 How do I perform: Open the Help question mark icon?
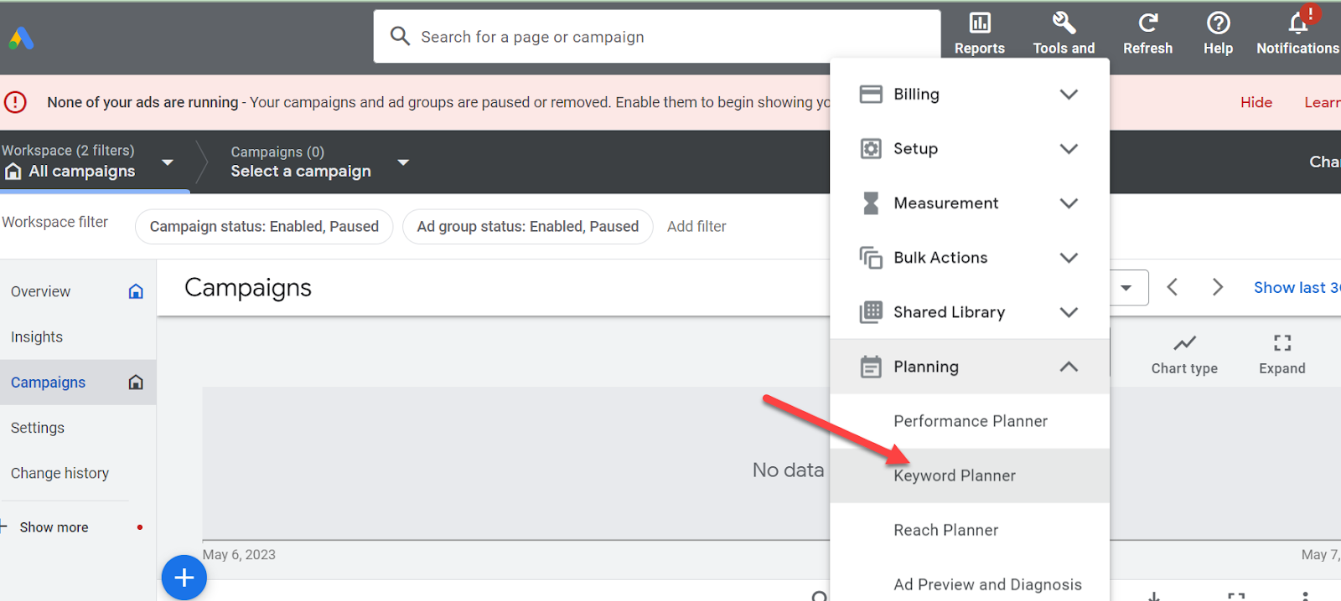pos(1218,23)
